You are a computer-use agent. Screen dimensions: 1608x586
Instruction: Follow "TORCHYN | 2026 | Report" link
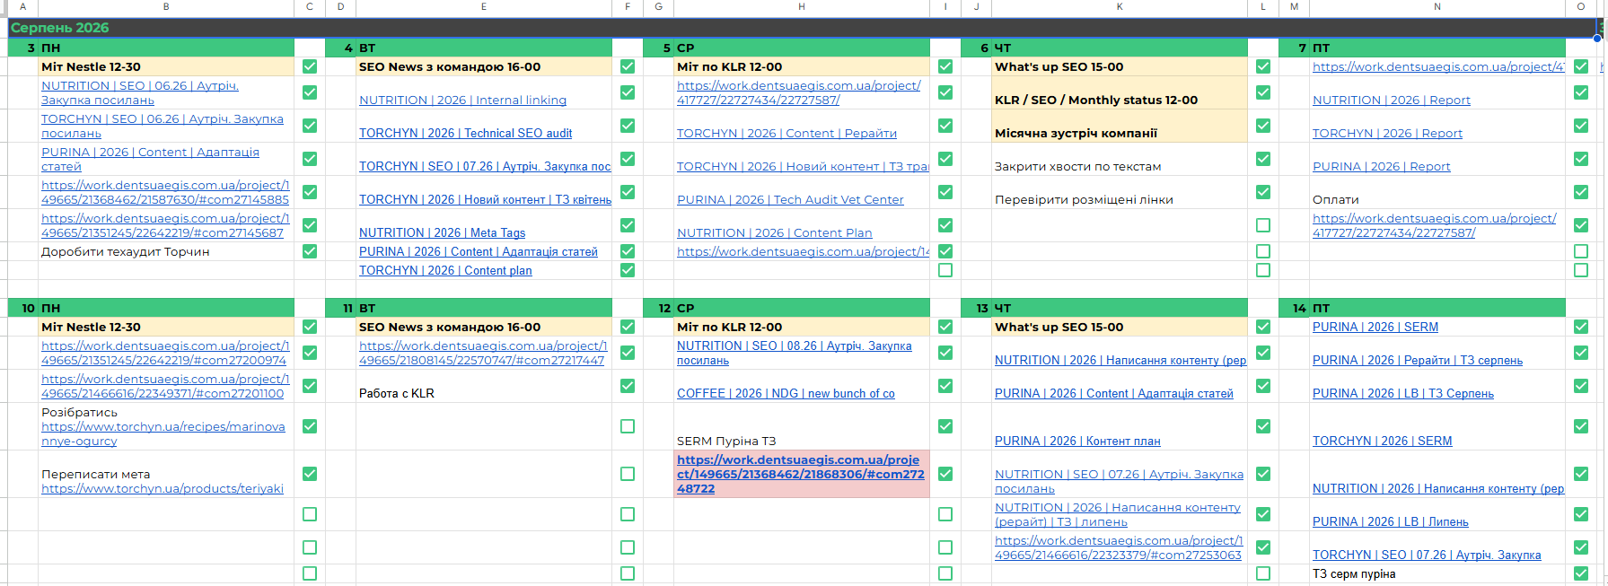1387,134
